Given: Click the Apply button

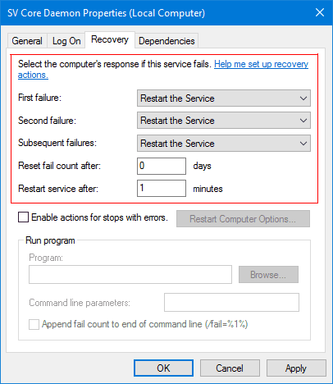Looking at the screenshot, I should pos(296,368).
